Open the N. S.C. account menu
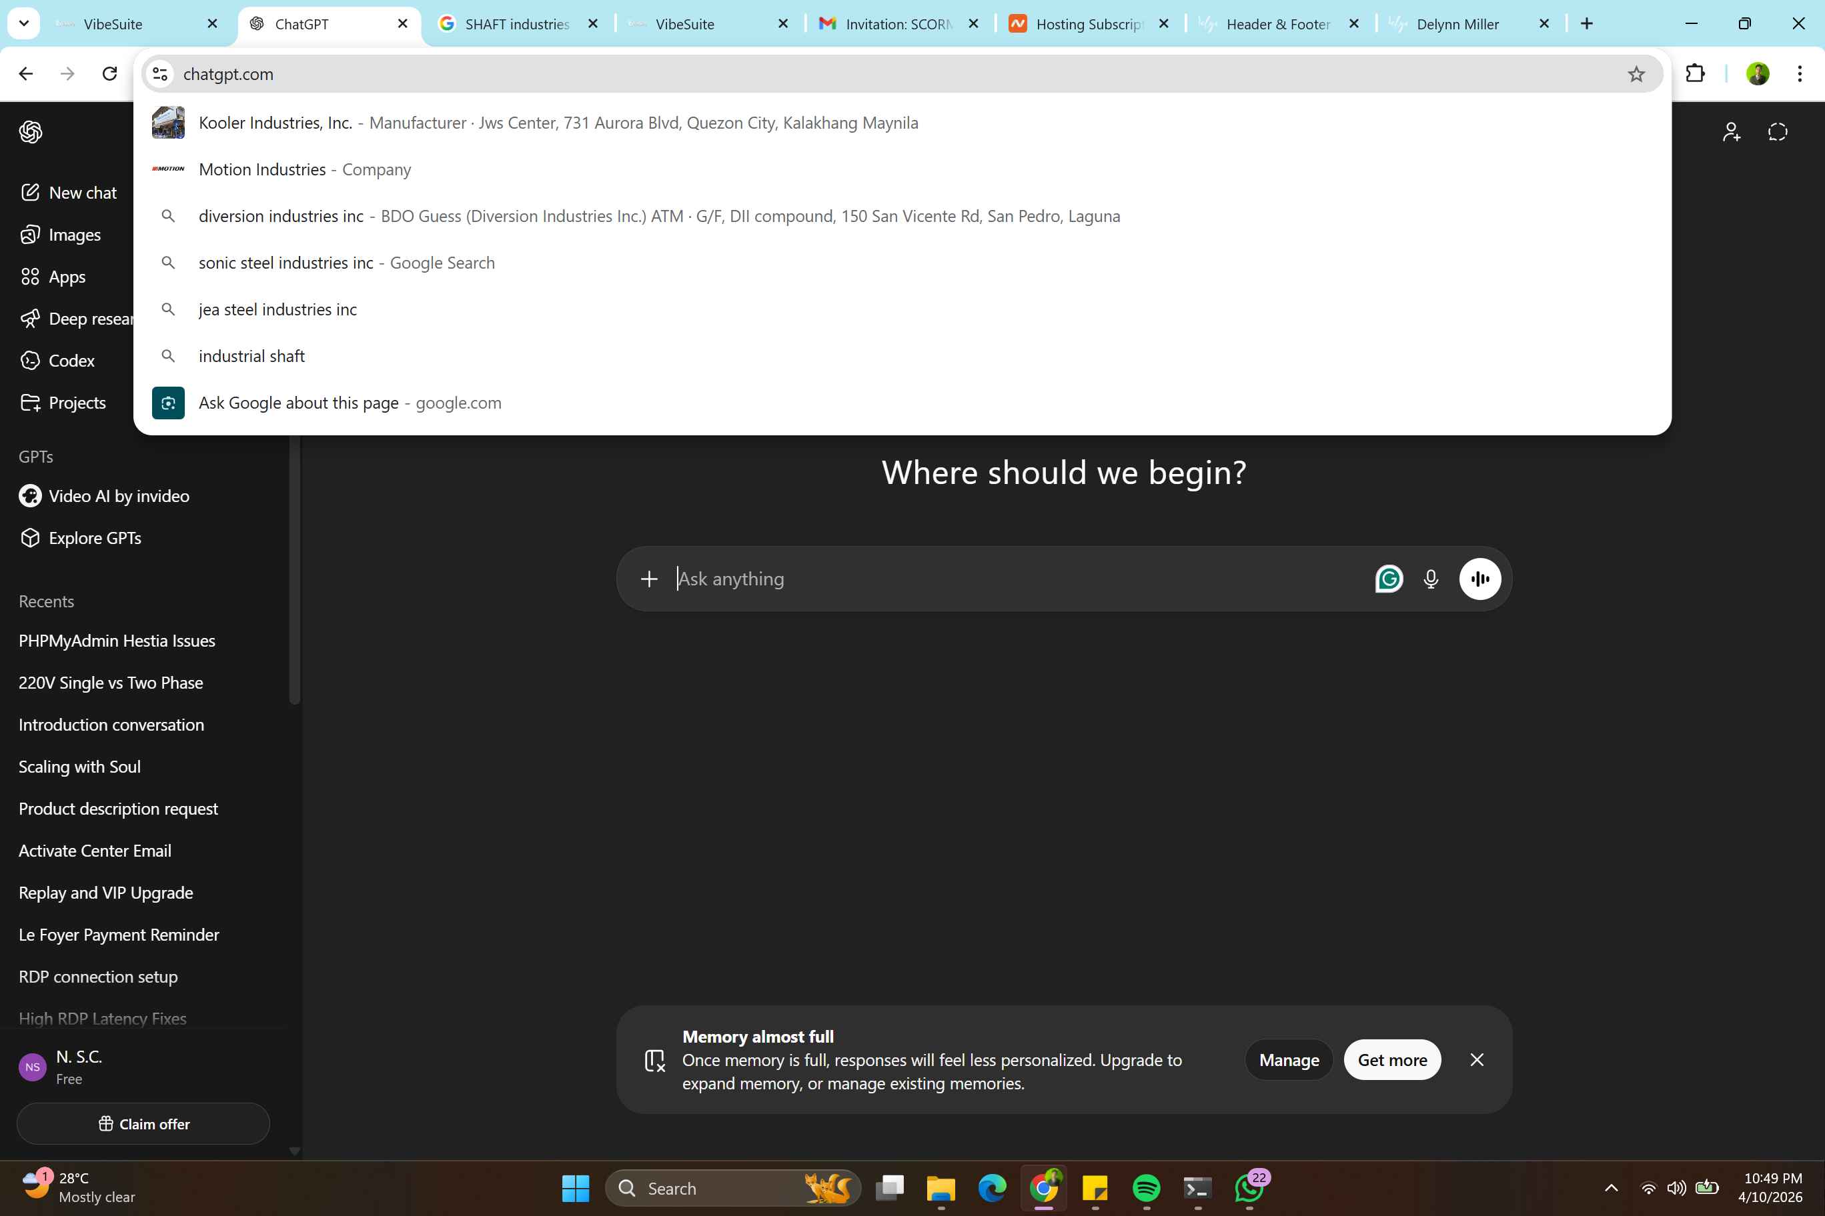The image size is (1825, 1216). click(143, 1067)
